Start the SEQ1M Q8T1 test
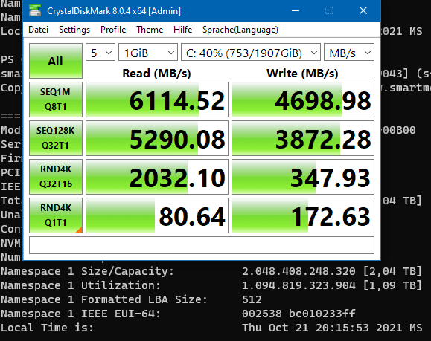 point(56,100)
